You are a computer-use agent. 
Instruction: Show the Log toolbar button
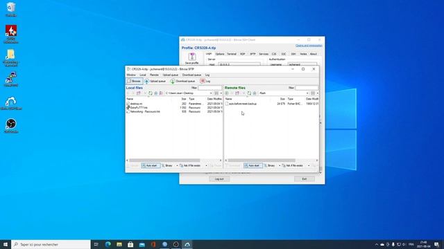[x=205, y=81]
